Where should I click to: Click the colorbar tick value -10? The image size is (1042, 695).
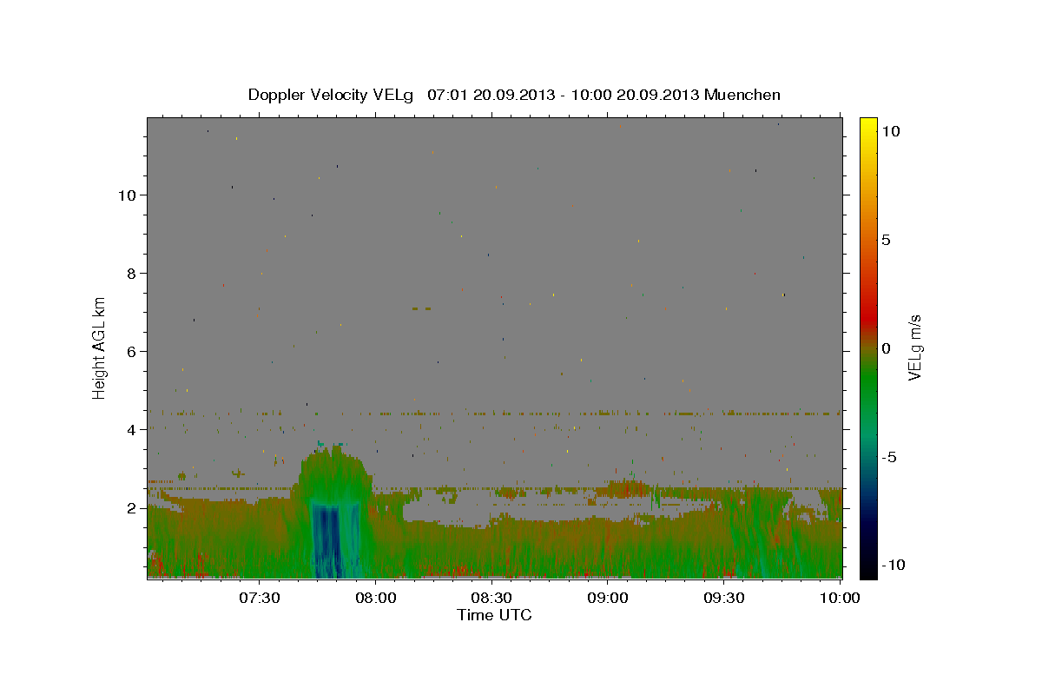coord(892,565)
